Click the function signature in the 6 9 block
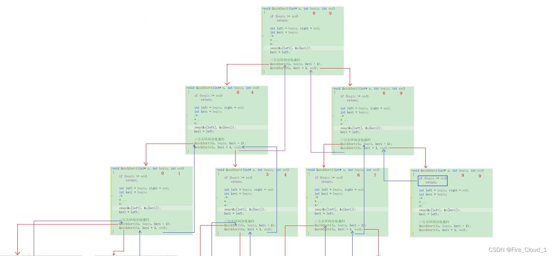Screen dimensions: 552x256 (x=369, y=89)
